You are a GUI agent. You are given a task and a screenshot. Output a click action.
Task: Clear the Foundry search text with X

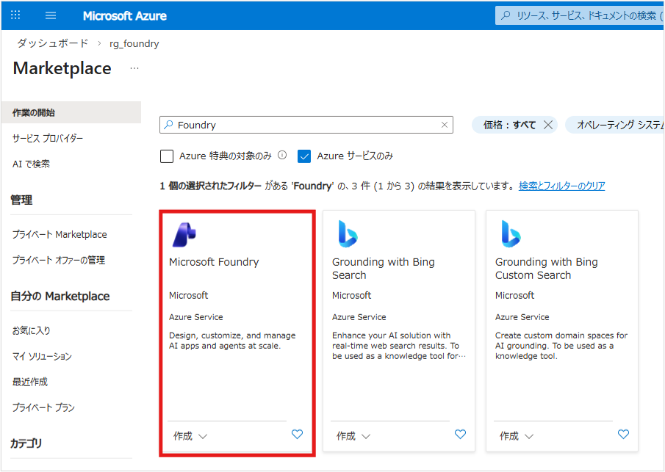point(444,125)
